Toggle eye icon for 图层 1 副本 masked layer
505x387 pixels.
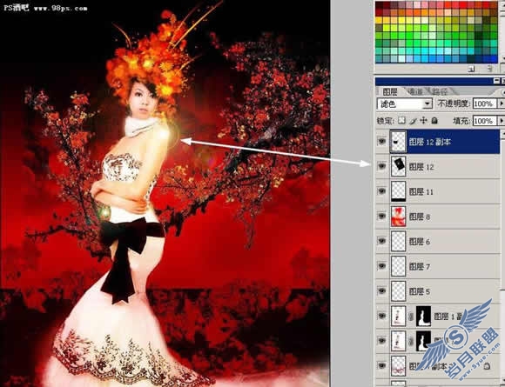(382, 316)
